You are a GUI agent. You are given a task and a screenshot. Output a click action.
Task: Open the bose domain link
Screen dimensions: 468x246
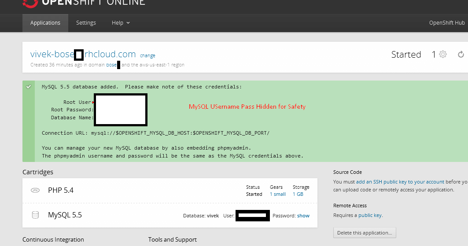tap(111, 65)
